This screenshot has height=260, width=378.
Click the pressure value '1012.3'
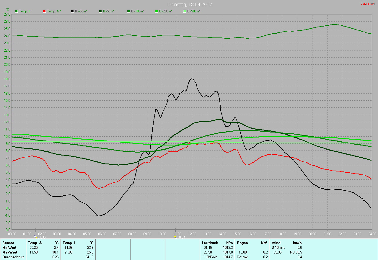pos(228,248)
